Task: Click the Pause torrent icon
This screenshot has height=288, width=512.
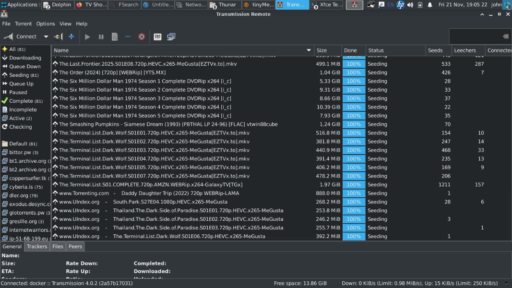Action: [101, 36]
